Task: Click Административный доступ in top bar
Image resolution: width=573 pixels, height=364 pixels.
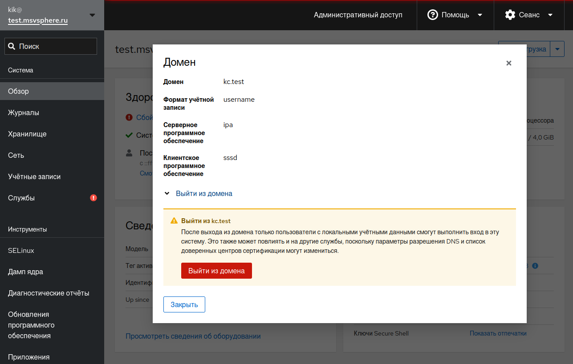Action: click(x=358, y=15)
